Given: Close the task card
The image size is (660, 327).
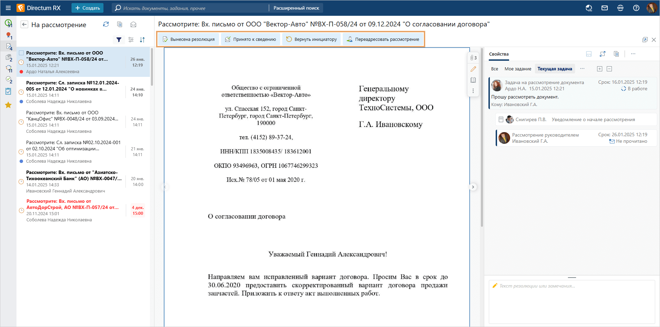Looking at the screenshot, I should point(654,40).
